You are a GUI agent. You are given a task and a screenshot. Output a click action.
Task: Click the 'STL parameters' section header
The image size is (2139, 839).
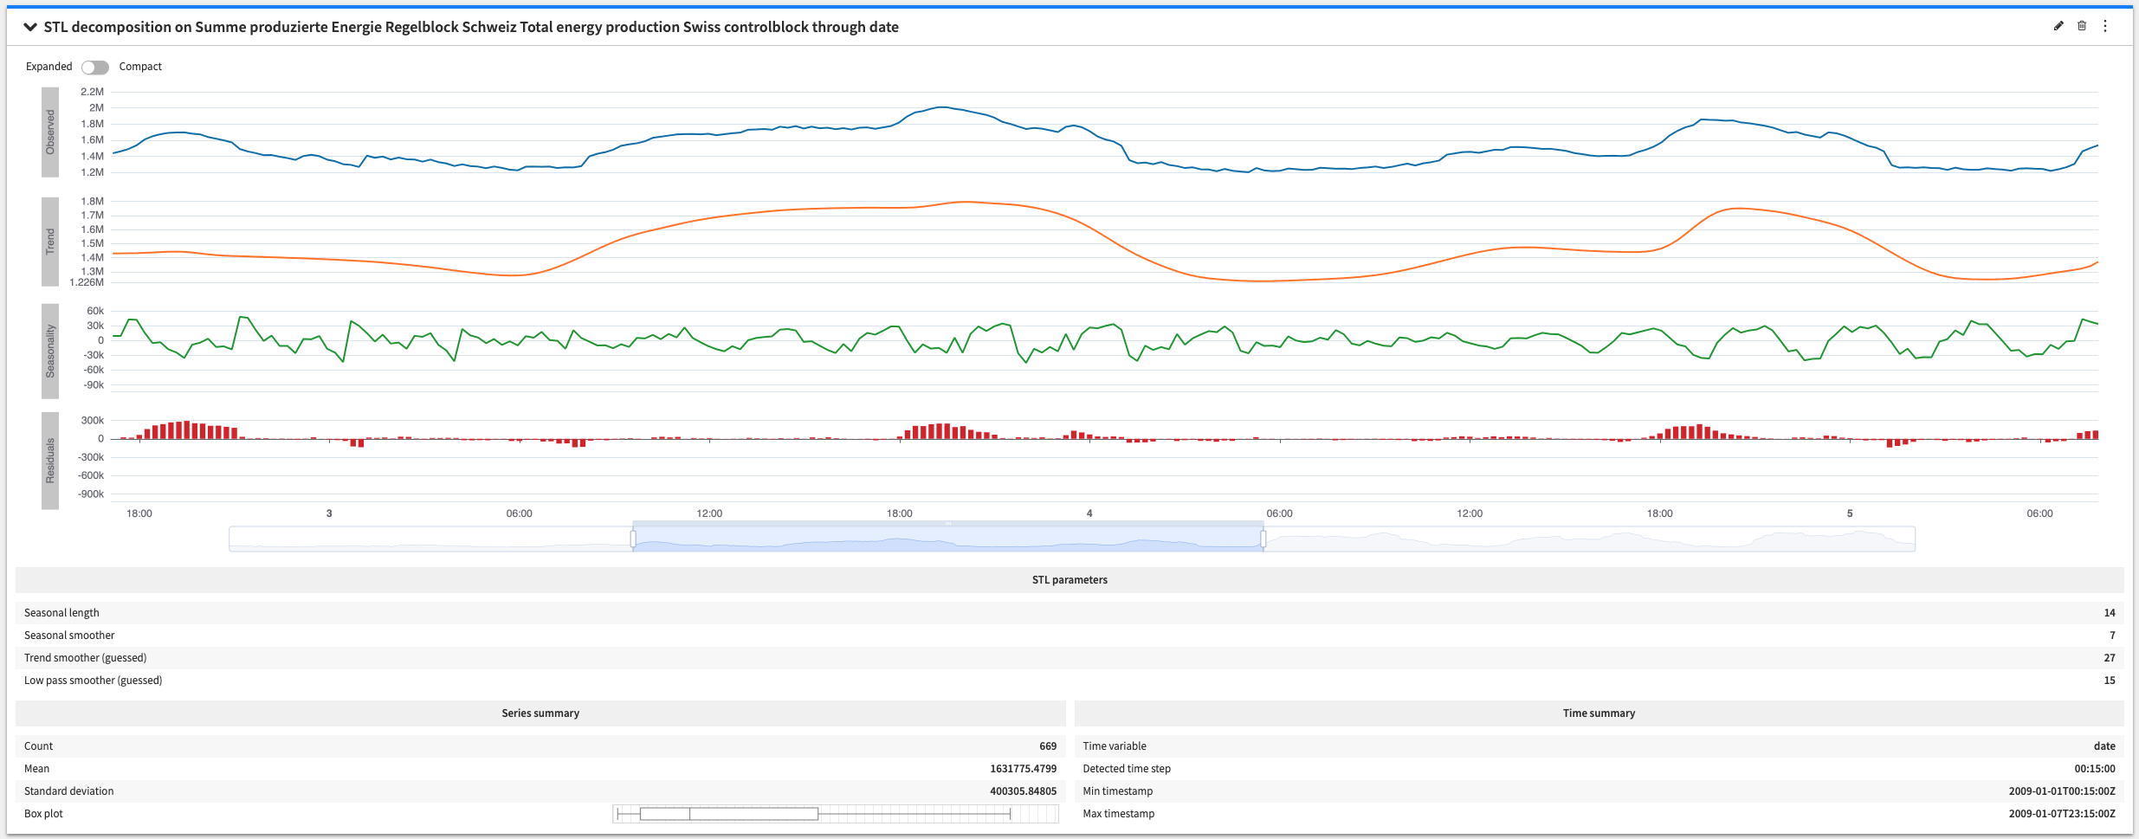[x=1069, y=580]
